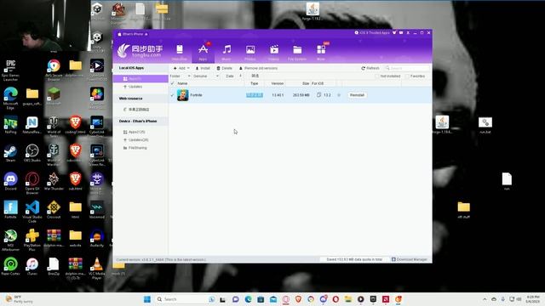Image resolution: width=545 pixels, height=306 pixels.
Task: Click the Install button
Action: click(203, 68)
